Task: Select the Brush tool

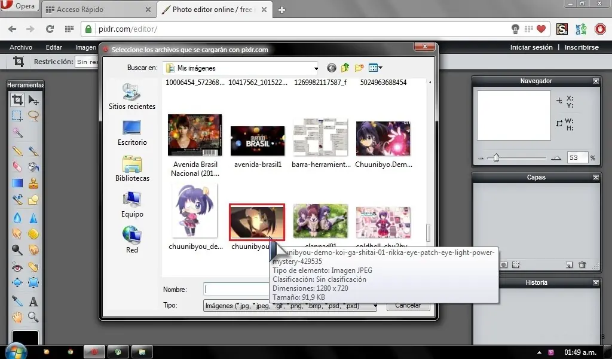Action: point(33,150)
